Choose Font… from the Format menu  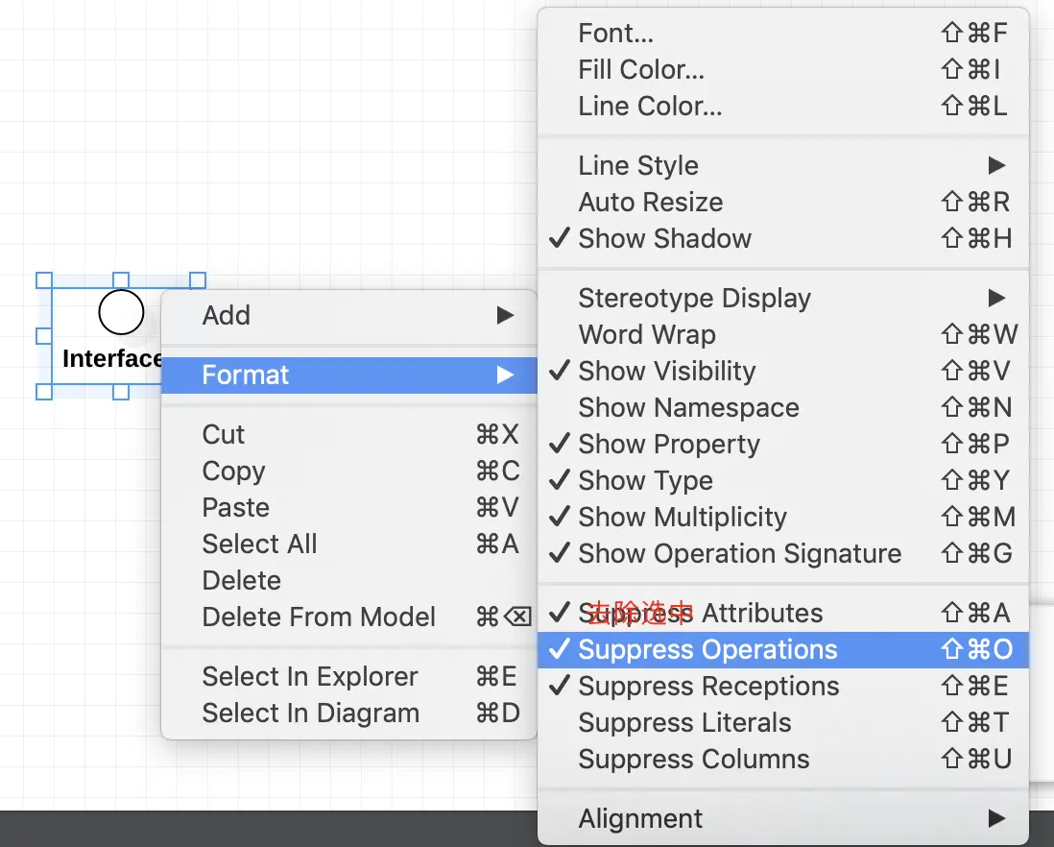click(x=615, y=34)
